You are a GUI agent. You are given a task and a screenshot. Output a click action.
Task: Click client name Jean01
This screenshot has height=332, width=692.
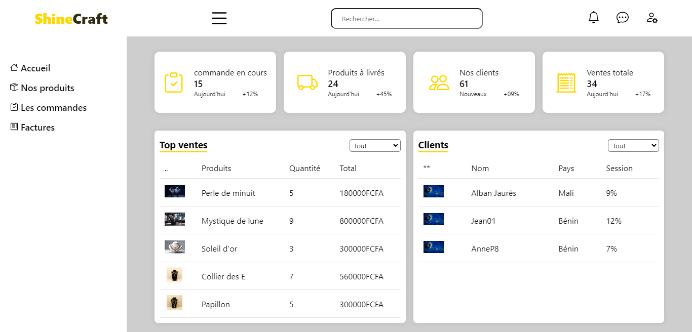coord(483,221)
